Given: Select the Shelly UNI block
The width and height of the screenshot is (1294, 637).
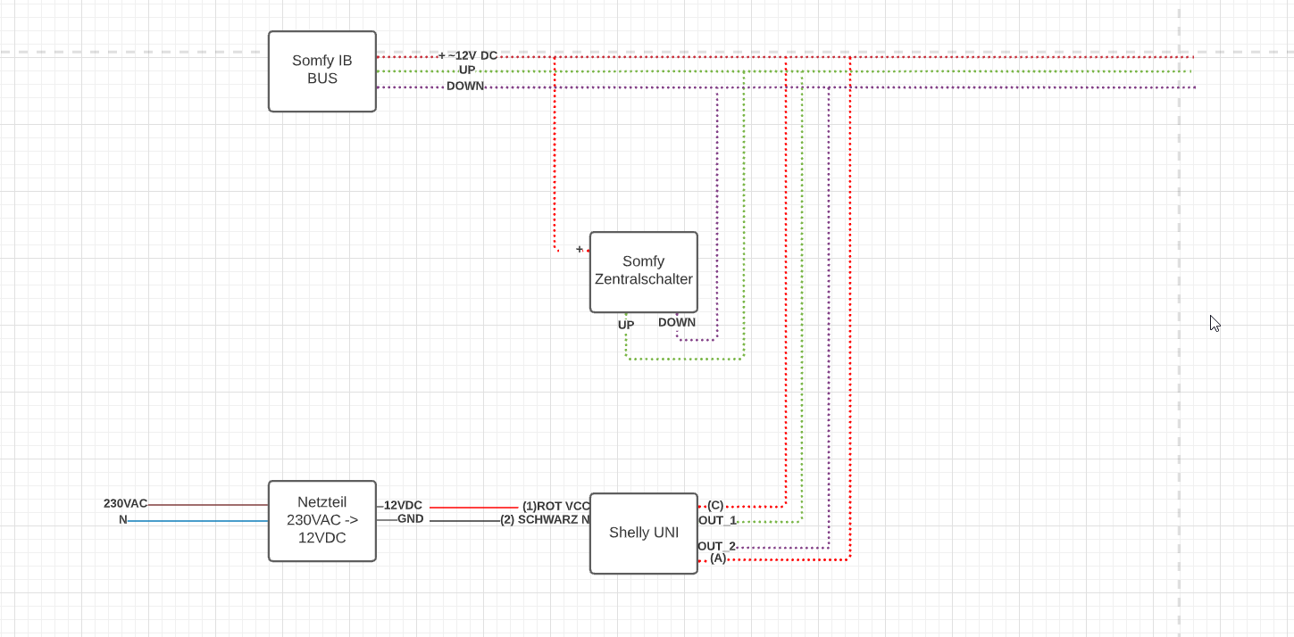Looking at the screenshot, I should [644, 534].
